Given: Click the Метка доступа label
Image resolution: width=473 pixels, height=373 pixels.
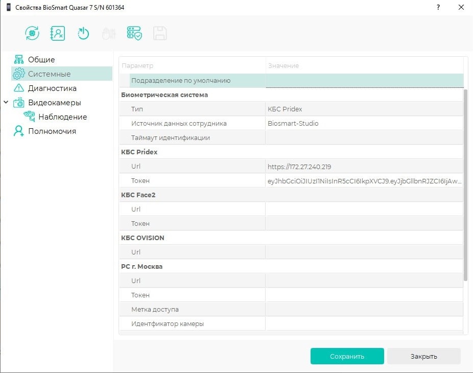Looking at the screenshot, I should point(155,309).
